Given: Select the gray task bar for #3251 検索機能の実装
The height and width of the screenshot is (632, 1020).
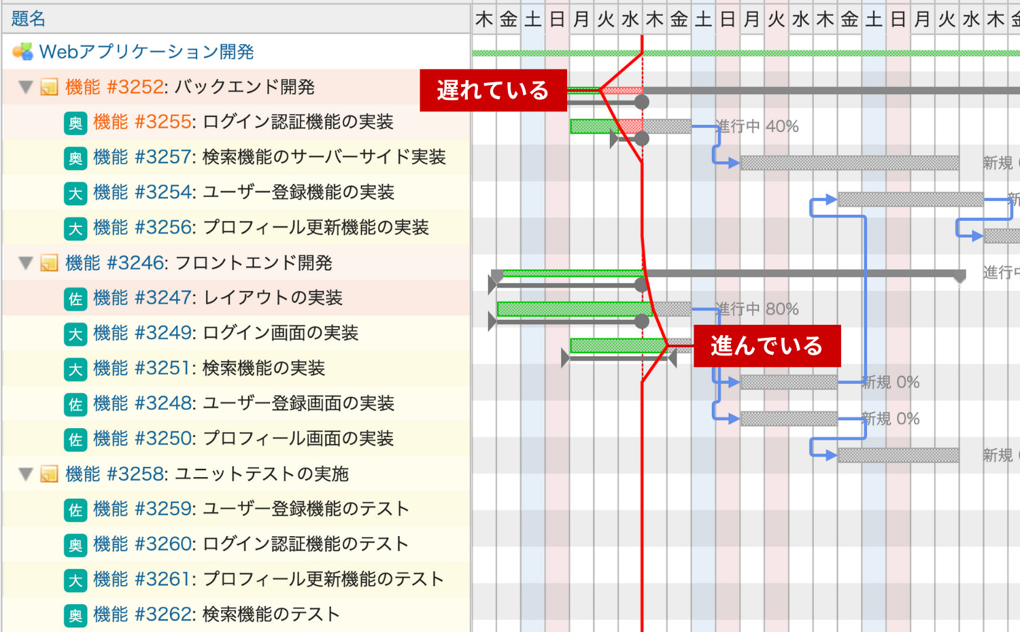Looking at the screenshot, I should (789, 383).
